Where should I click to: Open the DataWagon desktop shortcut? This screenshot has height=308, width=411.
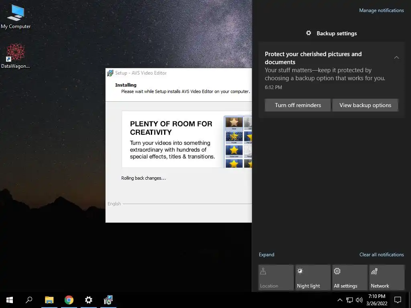16,56
